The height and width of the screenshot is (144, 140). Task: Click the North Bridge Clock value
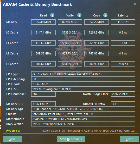tap(123, 94)
